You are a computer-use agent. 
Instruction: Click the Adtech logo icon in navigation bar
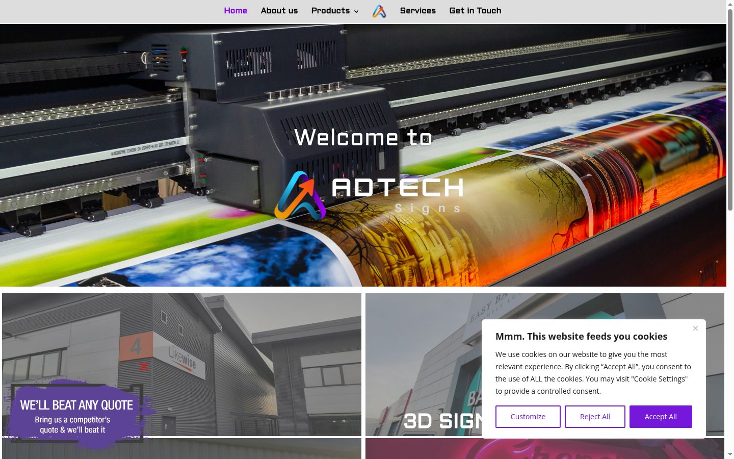pyautogui.click(x=379, y=11)
